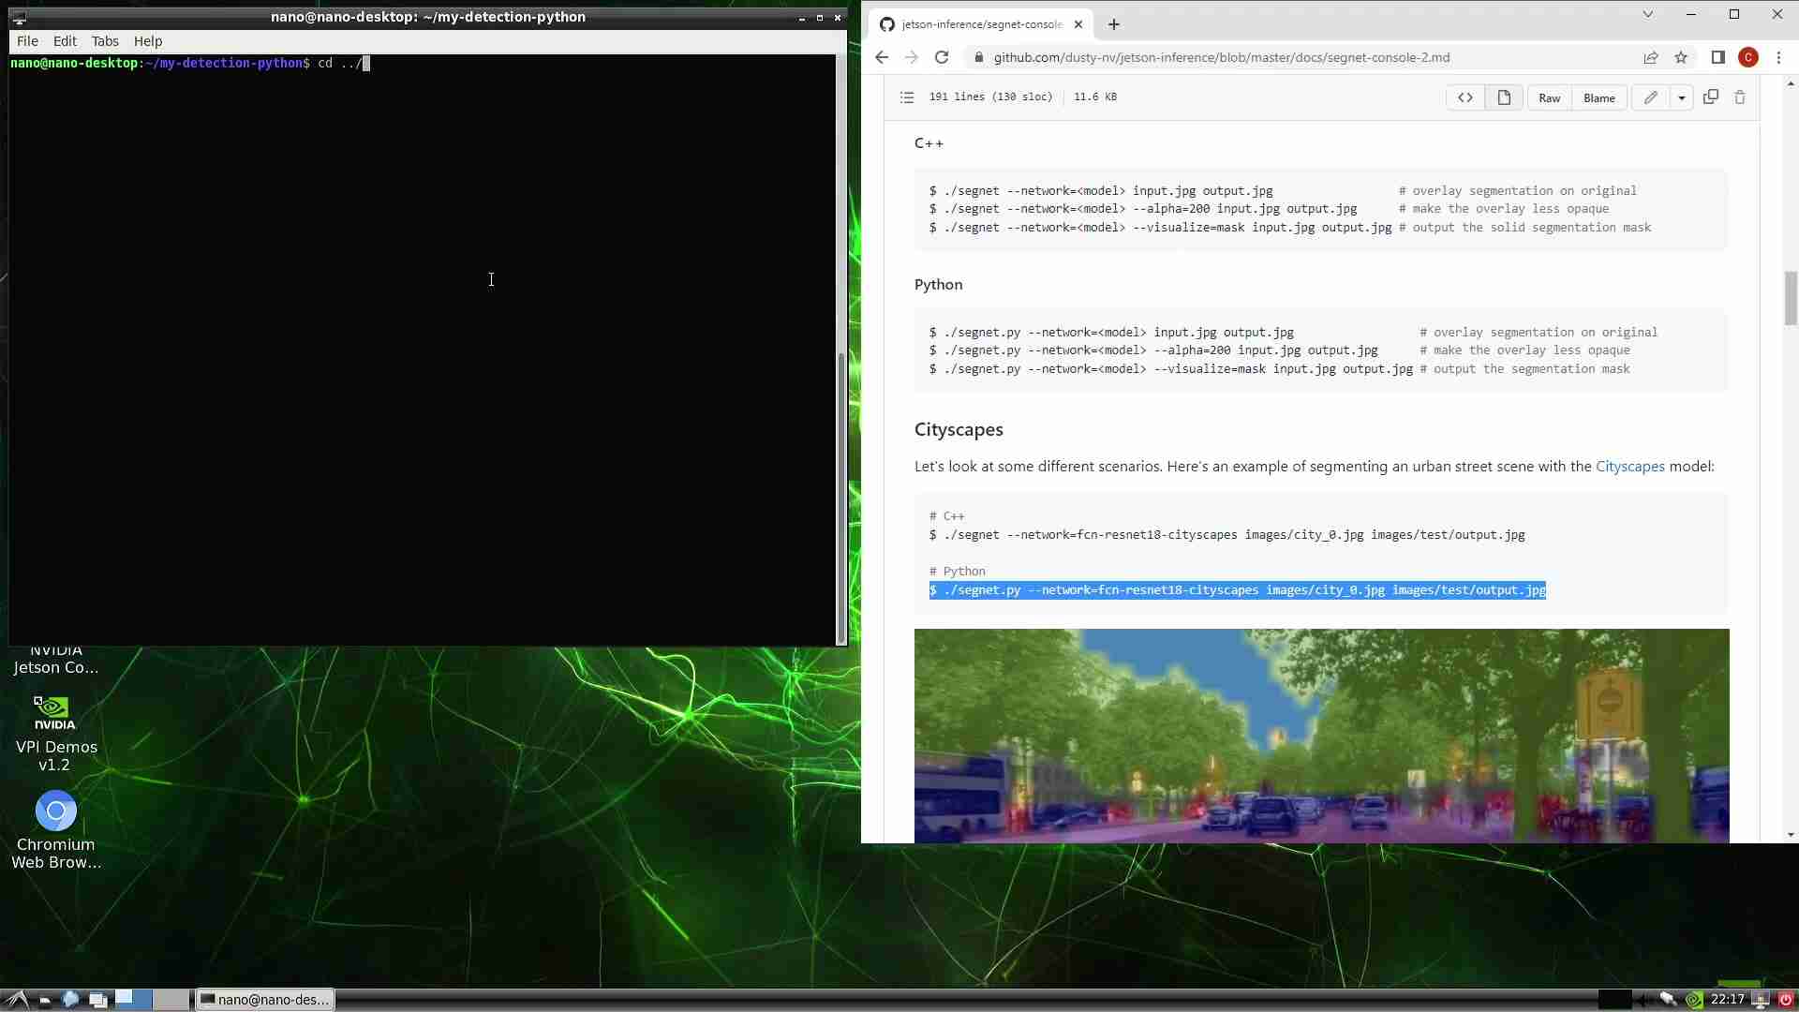Launch Chromium Web Browser desktop icon
The image size is (1799, 1012).
(x=56, y=811)
